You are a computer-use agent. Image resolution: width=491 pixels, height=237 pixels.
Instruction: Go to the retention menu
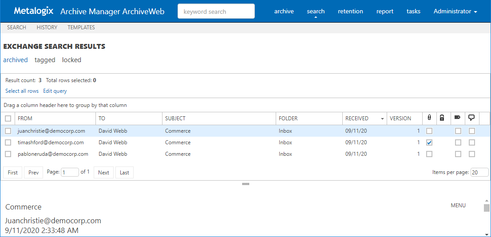(350, 12)
